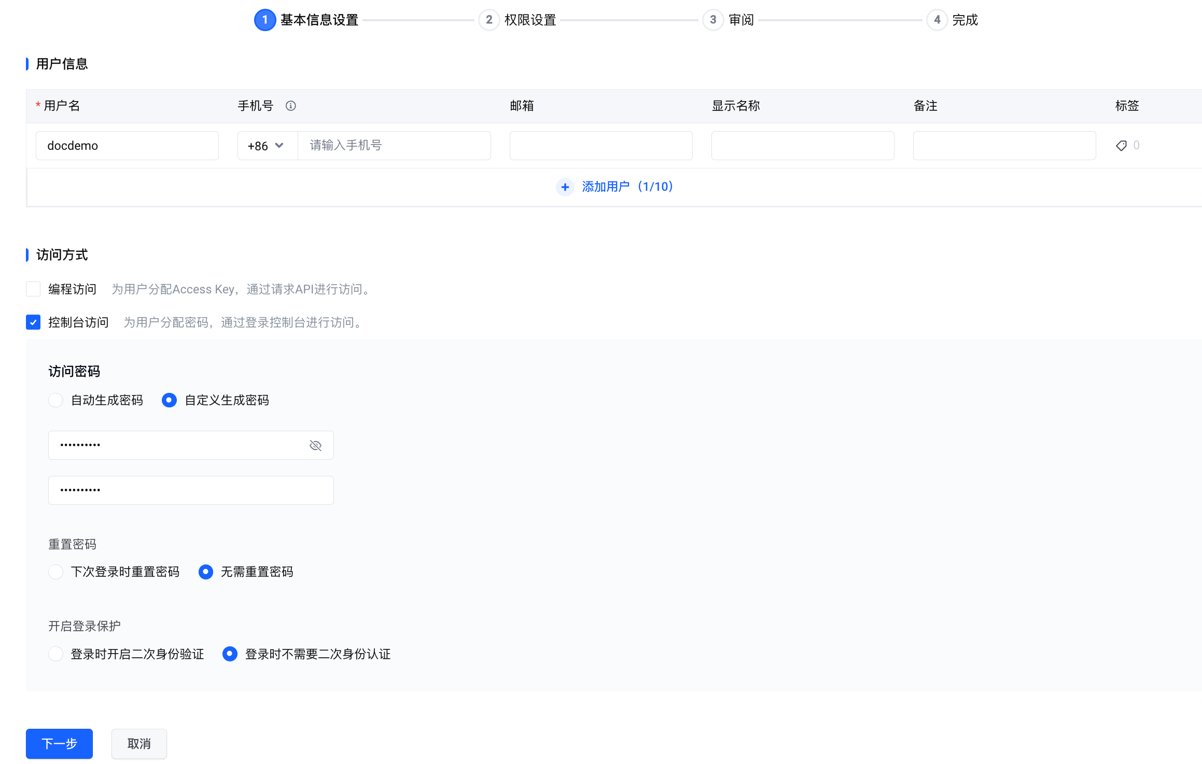
Task: Click step 1 基本信息设置 circle
Action: click(x=265, y=20)
